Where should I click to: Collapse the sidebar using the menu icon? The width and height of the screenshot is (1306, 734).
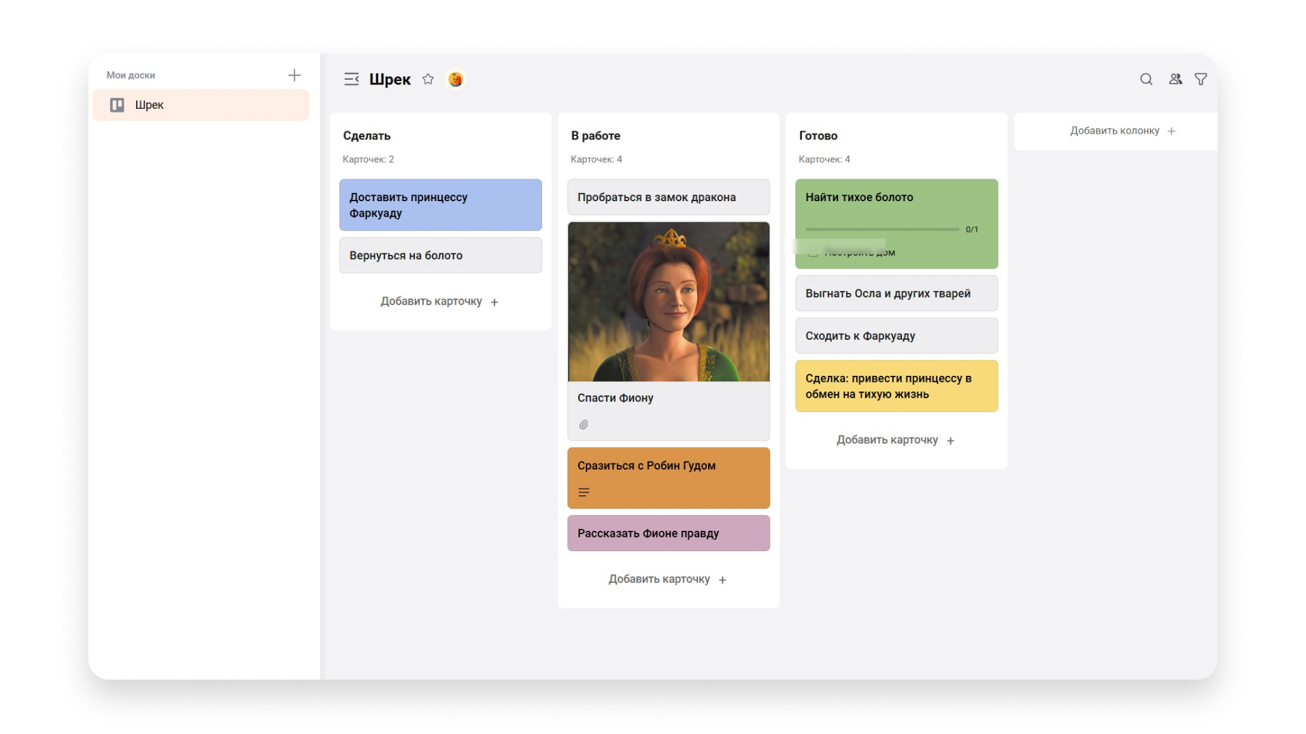(351, 80)
